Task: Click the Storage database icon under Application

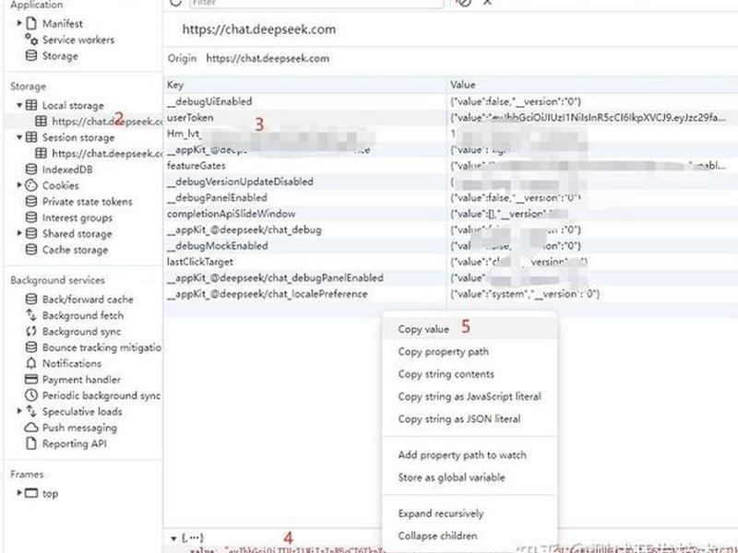Action: [31, 55]
